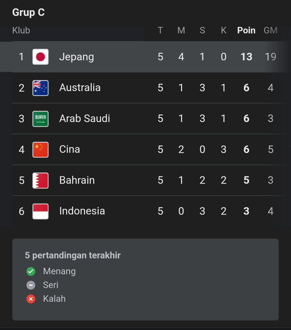The image size is (291, 330).
Task: Click the green Menang checkmark icon
Action: click(x=31, y=271)
